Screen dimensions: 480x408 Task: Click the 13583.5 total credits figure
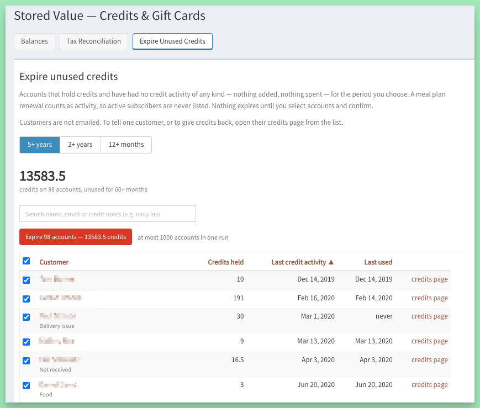[43, 176]
